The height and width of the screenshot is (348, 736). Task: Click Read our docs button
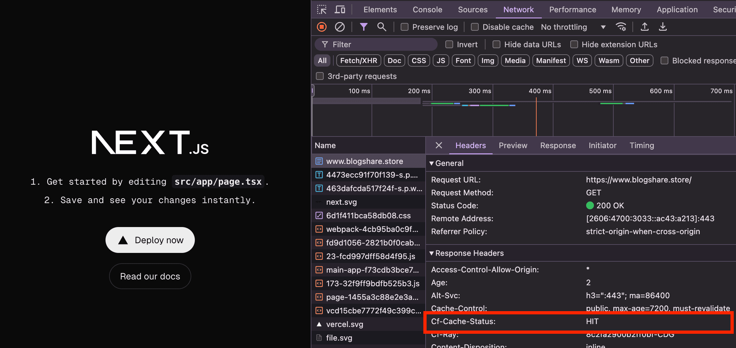[x=150, y=276]
